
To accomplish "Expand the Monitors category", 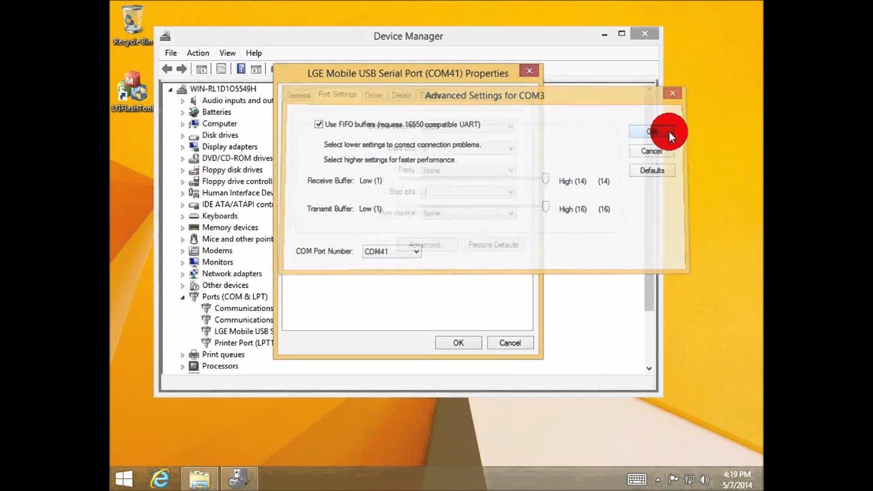I will (x=183, y=263).
